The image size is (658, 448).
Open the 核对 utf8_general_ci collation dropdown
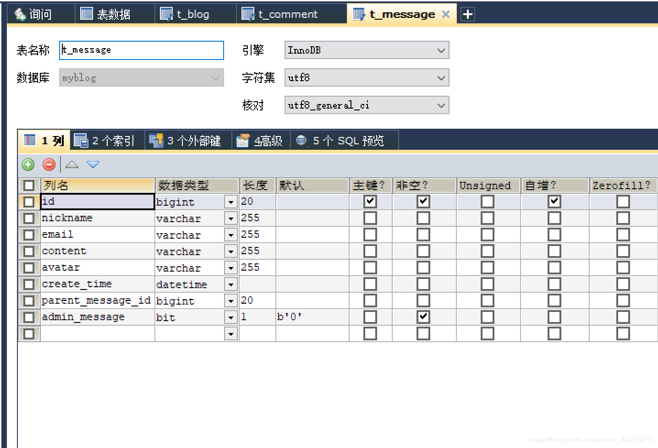[367, 105]
